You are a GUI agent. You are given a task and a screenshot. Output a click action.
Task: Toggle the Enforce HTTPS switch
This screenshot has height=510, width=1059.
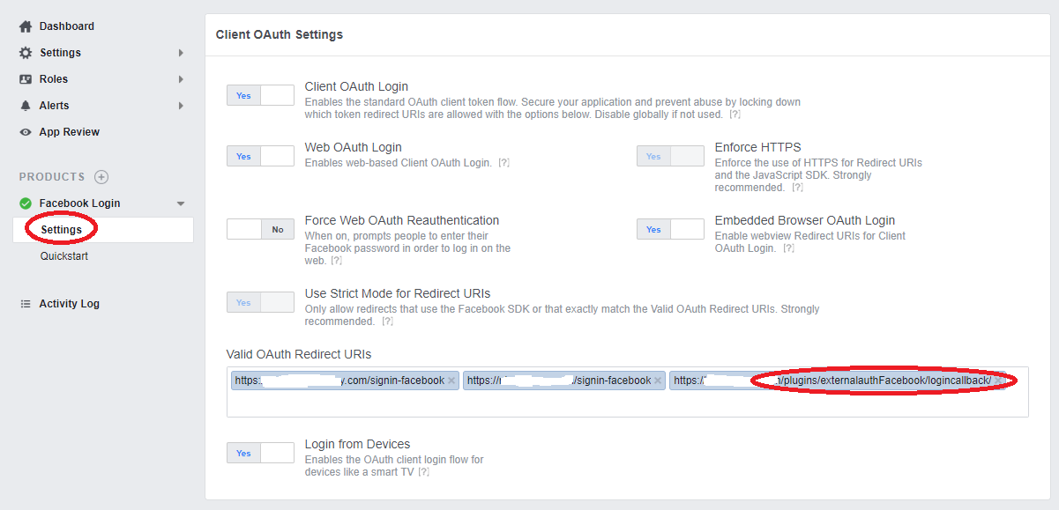[x=670, y=156]
